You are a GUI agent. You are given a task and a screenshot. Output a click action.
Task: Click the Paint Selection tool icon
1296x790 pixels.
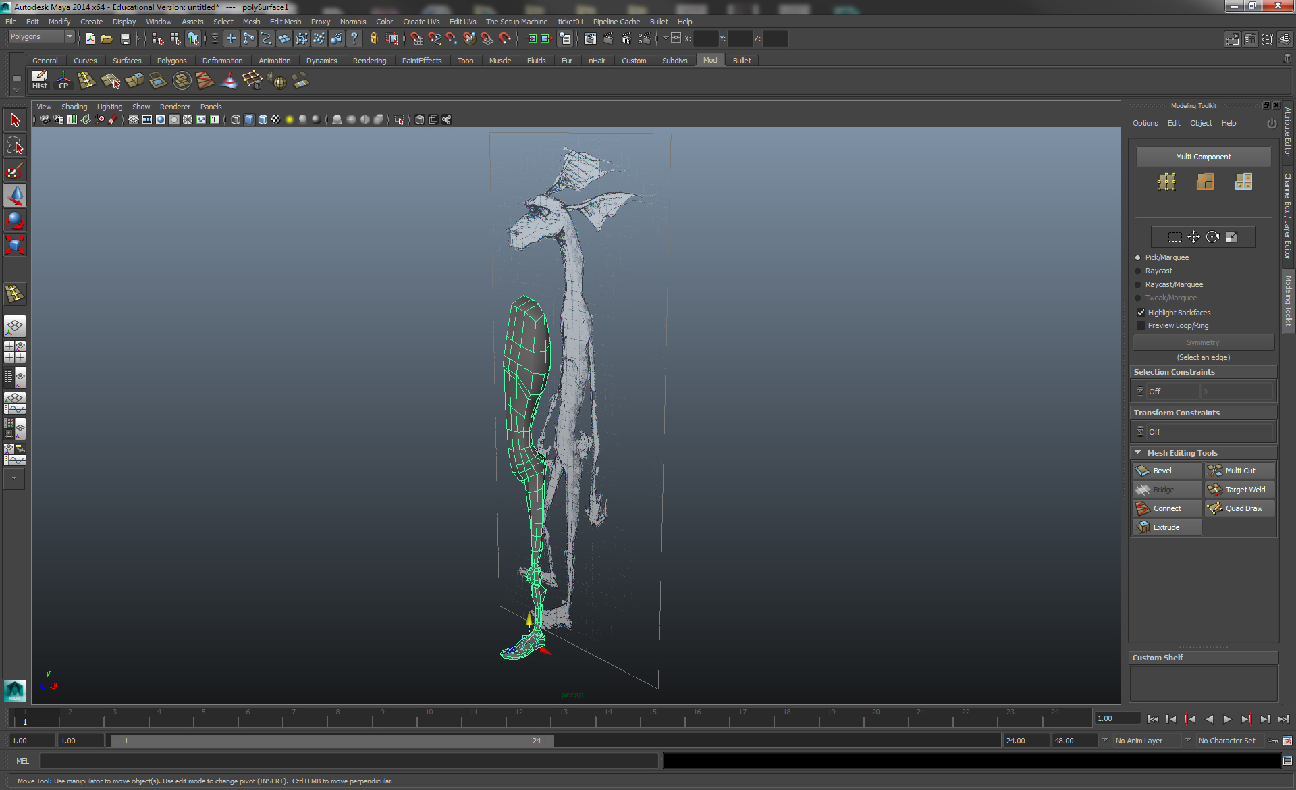15,170
